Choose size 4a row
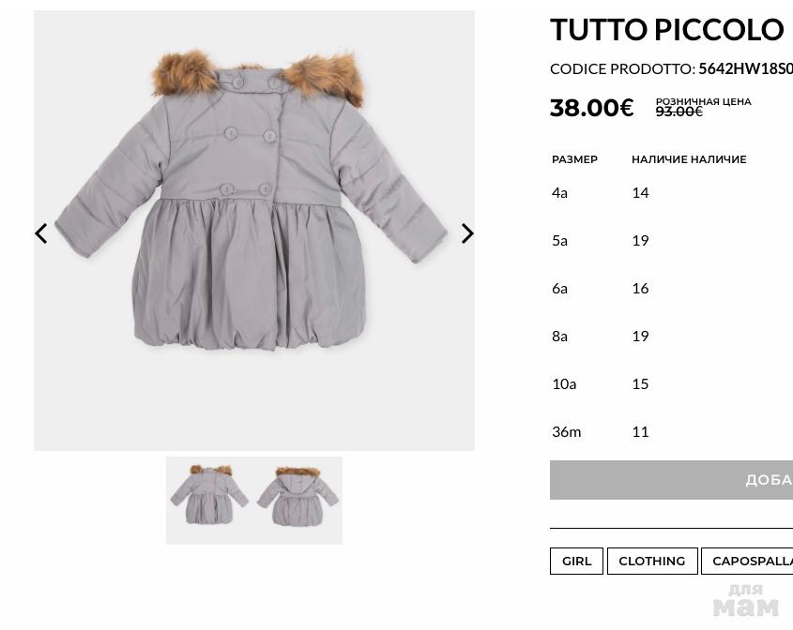 coord(671,192)
